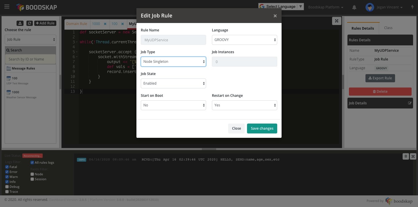This screenshot has width=418, height=207.
Task: Click the red Delete button
Action: pyautogui.click(x=380, y=92)
